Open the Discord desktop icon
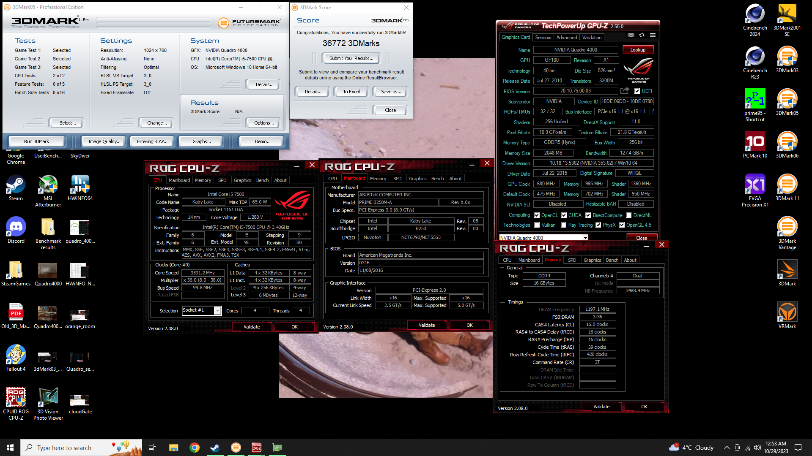The height and width of the screenshot is (456, 812). click(16, 231)
